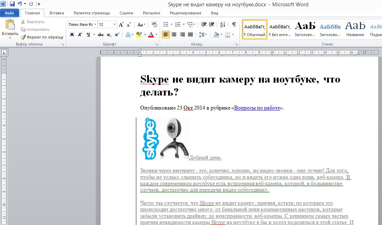This screenshot has height=225, width=382.
Task: Apply yellow text highlight color
Action: tap(139, 35)
